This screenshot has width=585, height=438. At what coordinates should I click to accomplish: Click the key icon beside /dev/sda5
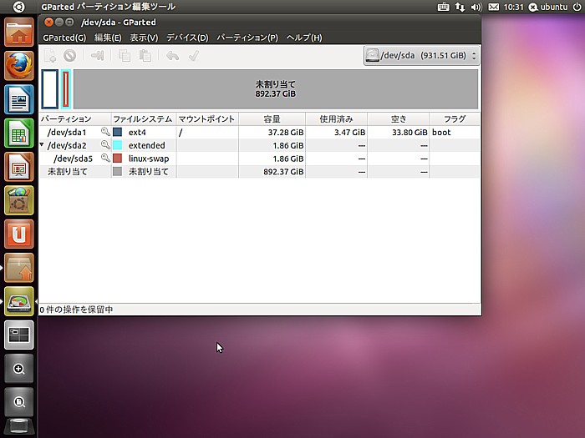pyautogui.click(x=105, y=158)
